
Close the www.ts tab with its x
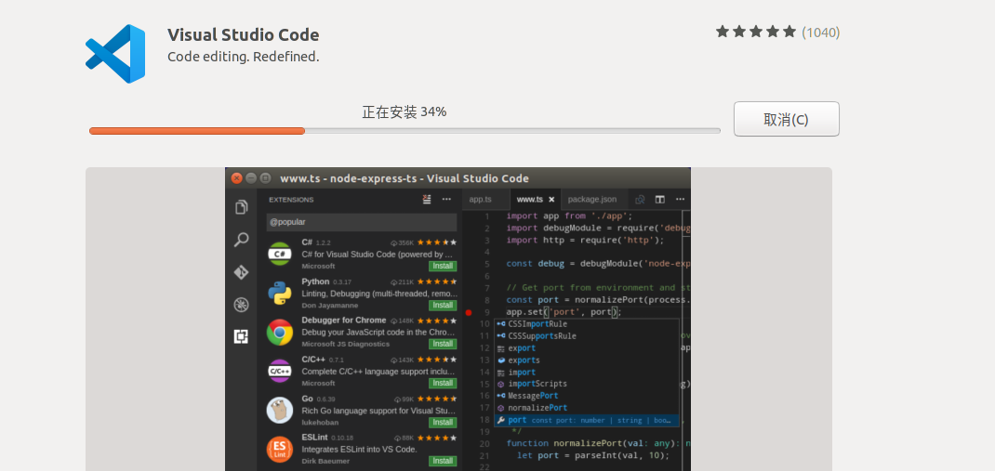pos(551,199)
